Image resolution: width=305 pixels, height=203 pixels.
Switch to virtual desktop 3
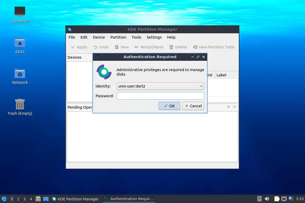pos(25,199)
